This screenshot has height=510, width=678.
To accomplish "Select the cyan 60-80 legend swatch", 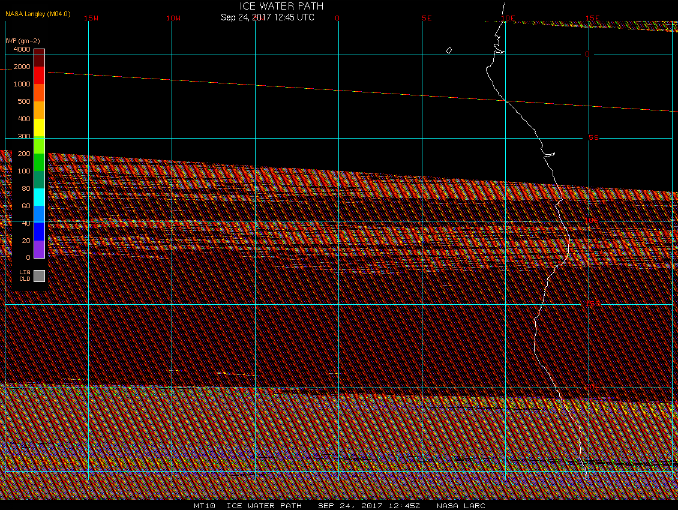I will pyautogui.click(x=39, y=197).
